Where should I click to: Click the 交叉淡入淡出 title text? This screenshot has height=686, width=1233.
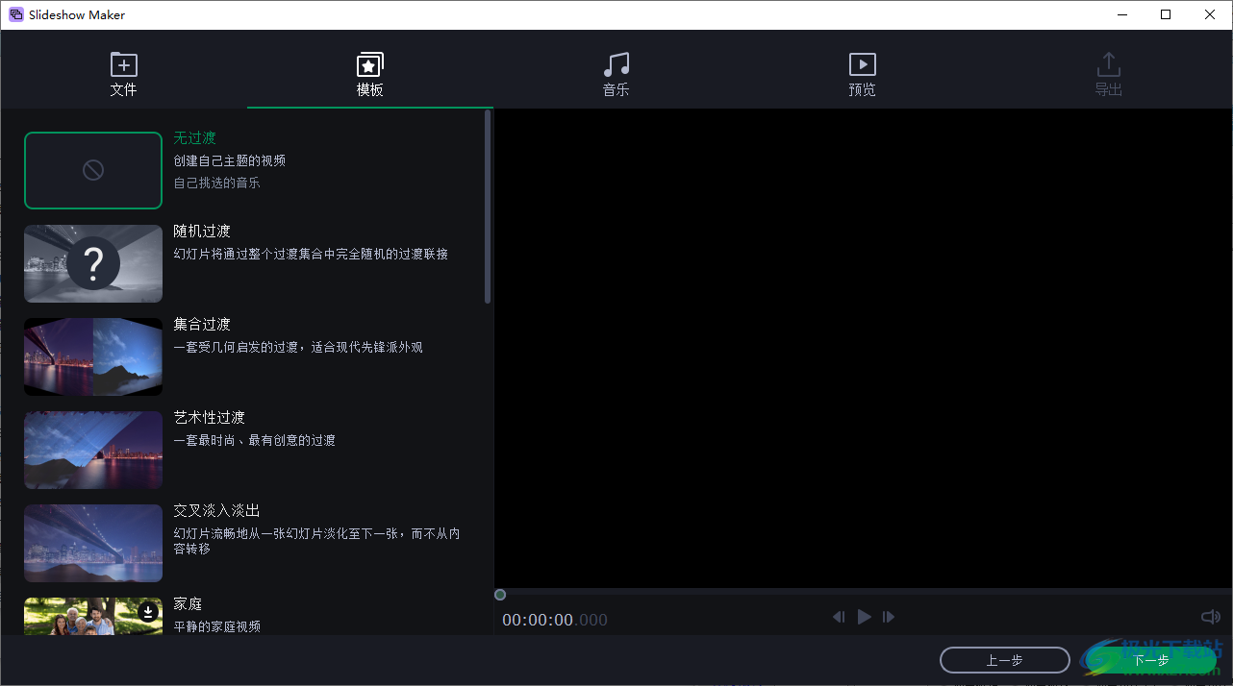coord(216,511)
